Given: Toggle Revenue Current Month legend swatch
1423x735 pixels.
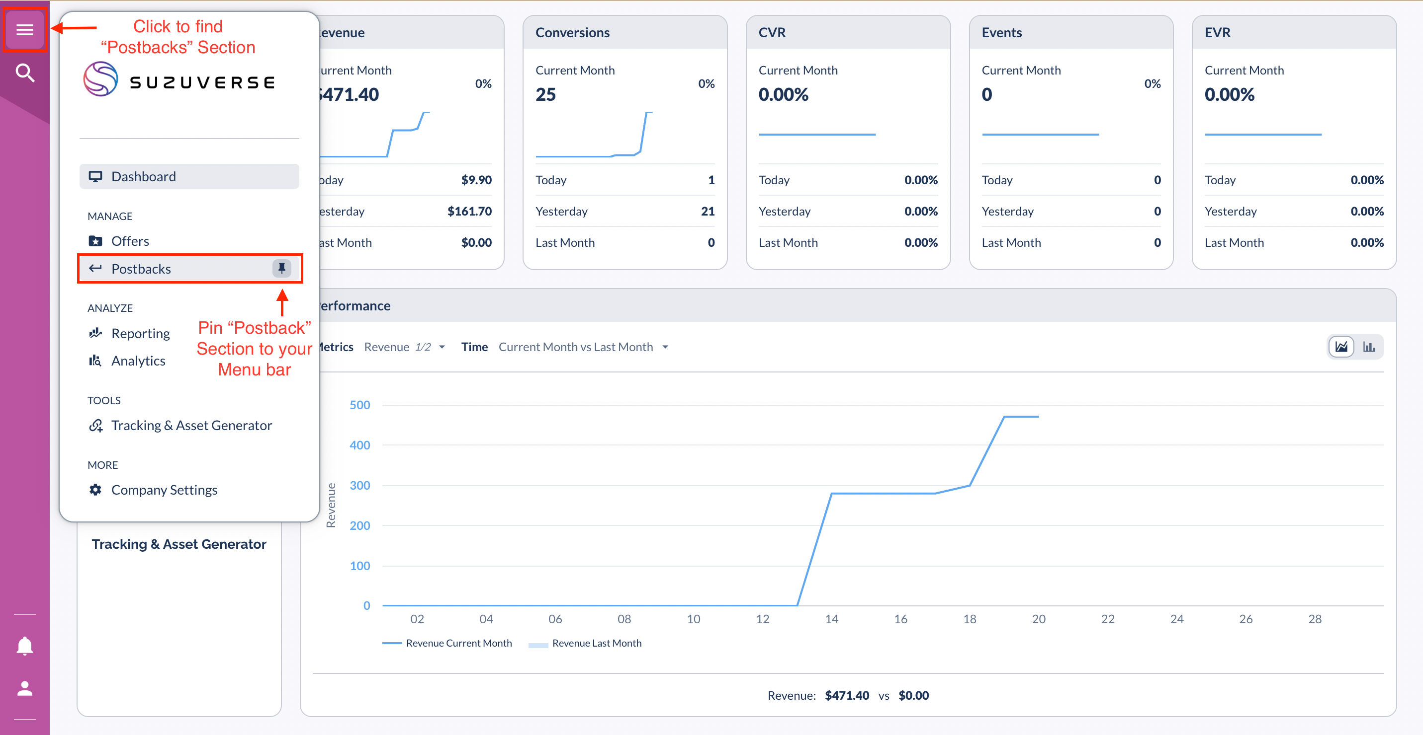Looking at the screenshot, I should tap(392, 644).
